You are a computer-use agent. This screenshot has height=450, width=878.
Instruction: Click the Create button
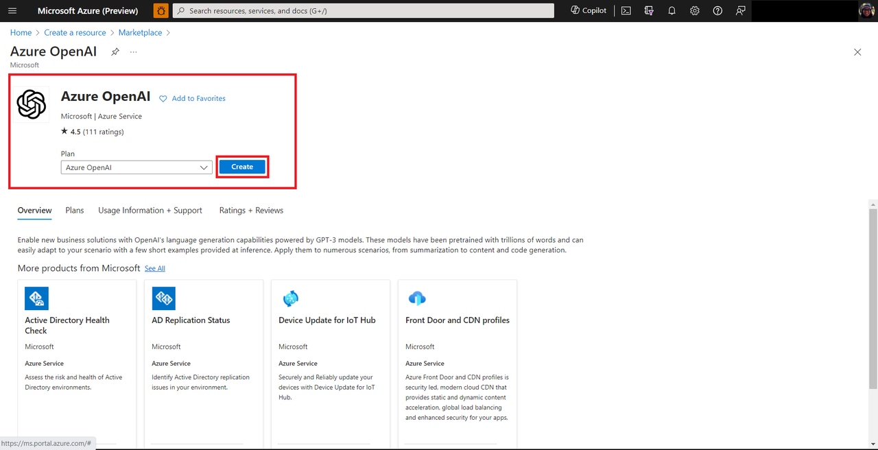tap(242, 167)
